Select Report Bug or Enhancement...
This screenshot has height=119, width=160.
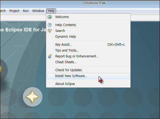pyautogui.click(x=88, y=56)
